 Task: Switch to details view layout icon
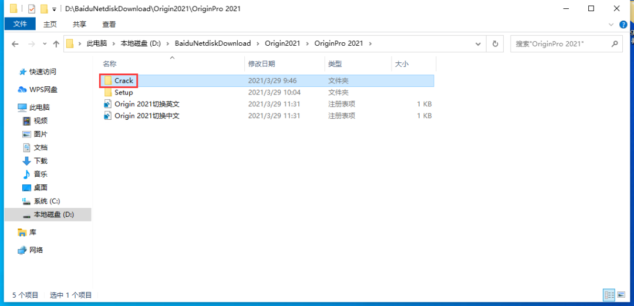pos(609,295)
